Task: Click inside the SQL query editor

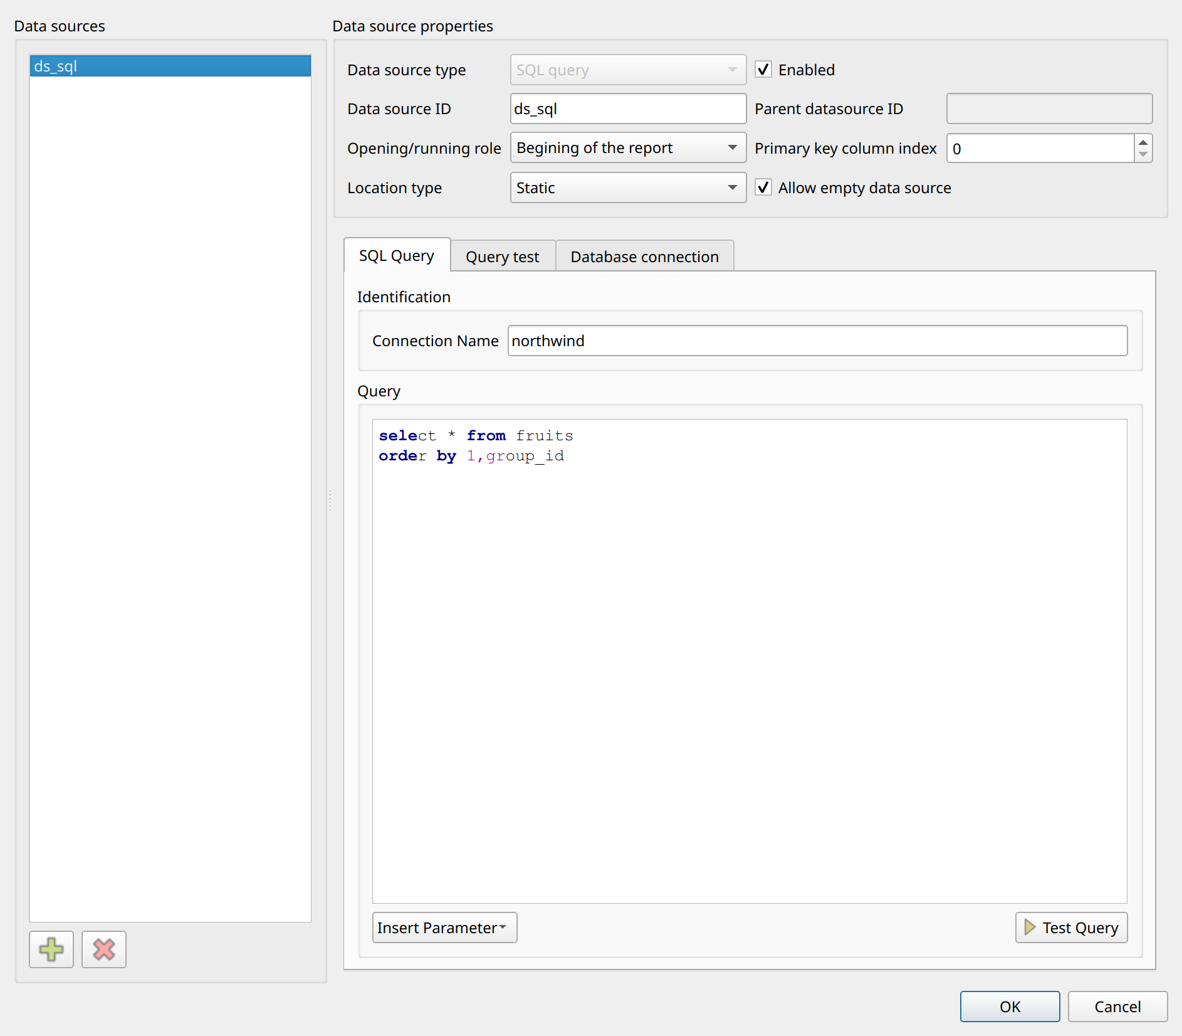Action: (750, 661)
